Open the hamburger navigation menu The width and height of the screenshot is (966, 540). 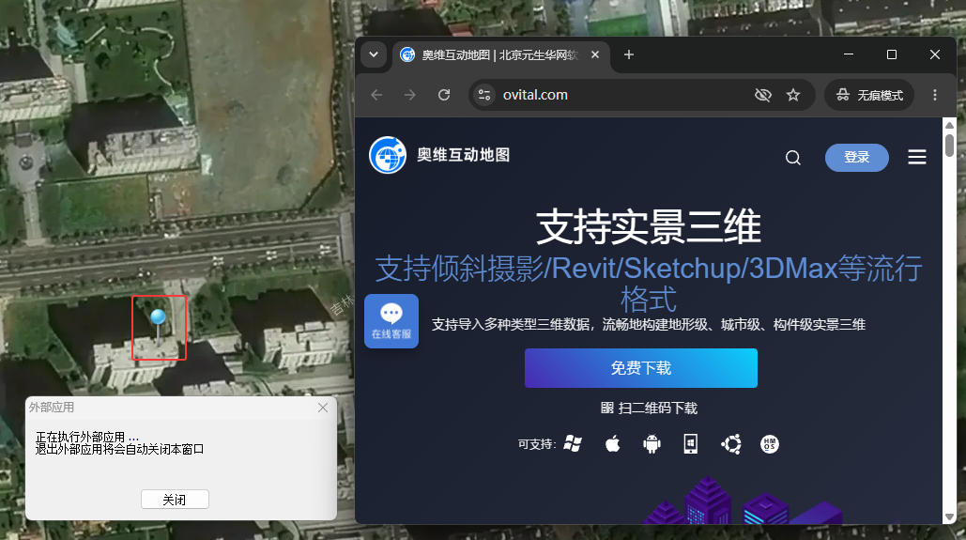coord(916,157)
